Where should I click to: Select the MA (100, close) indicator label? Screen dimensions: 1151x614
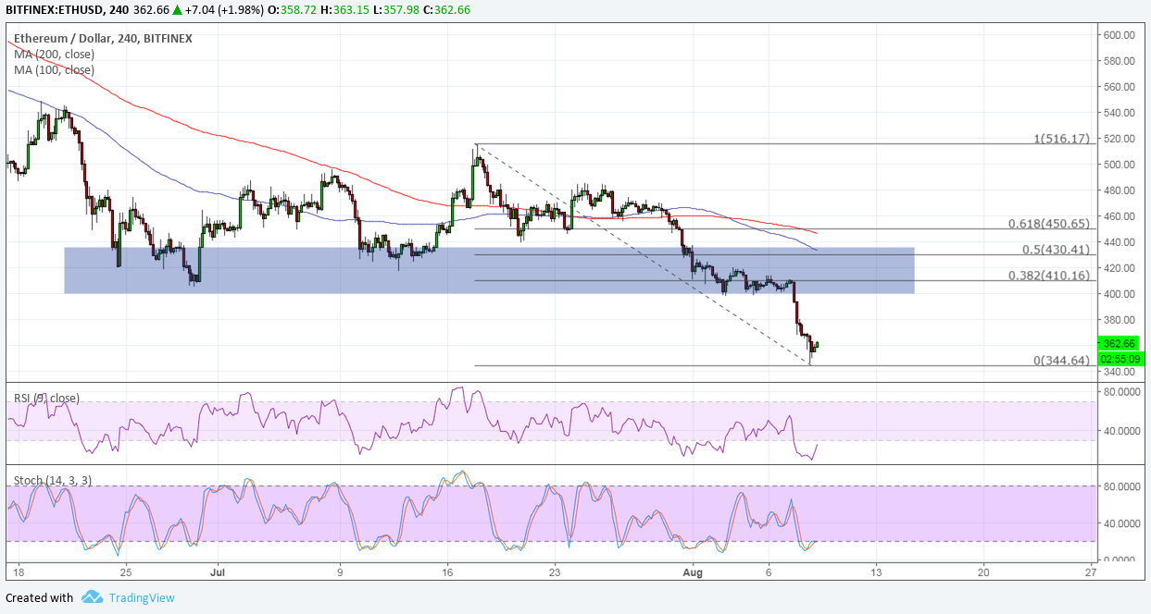(54, 69)
